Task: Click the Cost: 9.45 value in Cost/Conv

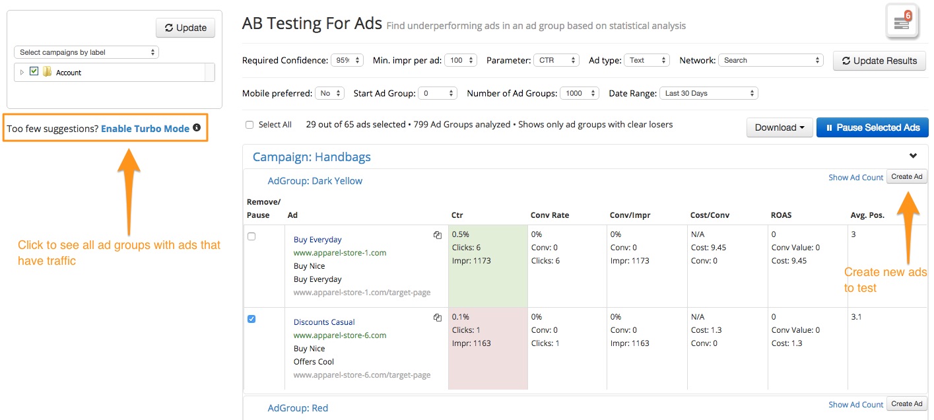Action: tap(708, 248)
